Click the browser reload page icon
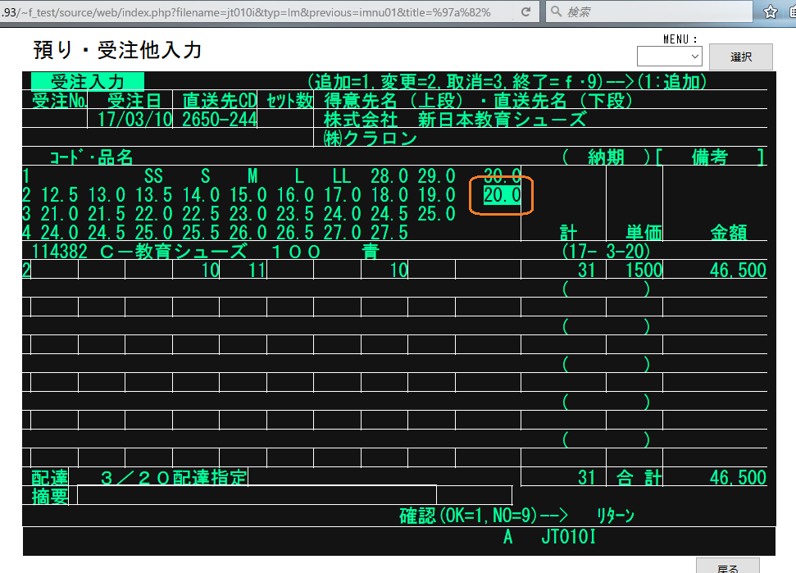Image resolution: width=796 pixels, height=573 pixels. 525,12
